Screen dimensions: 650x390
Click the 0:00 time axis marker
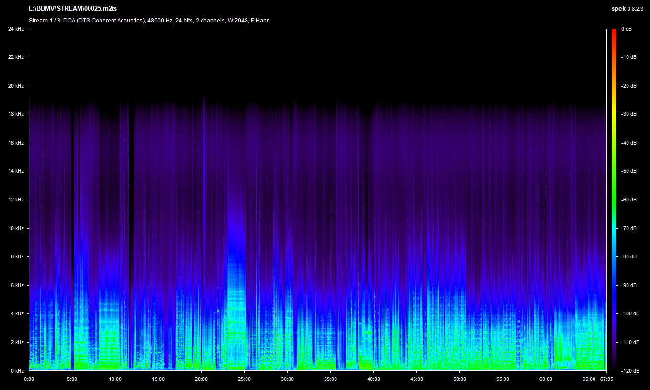coord(29,379)
